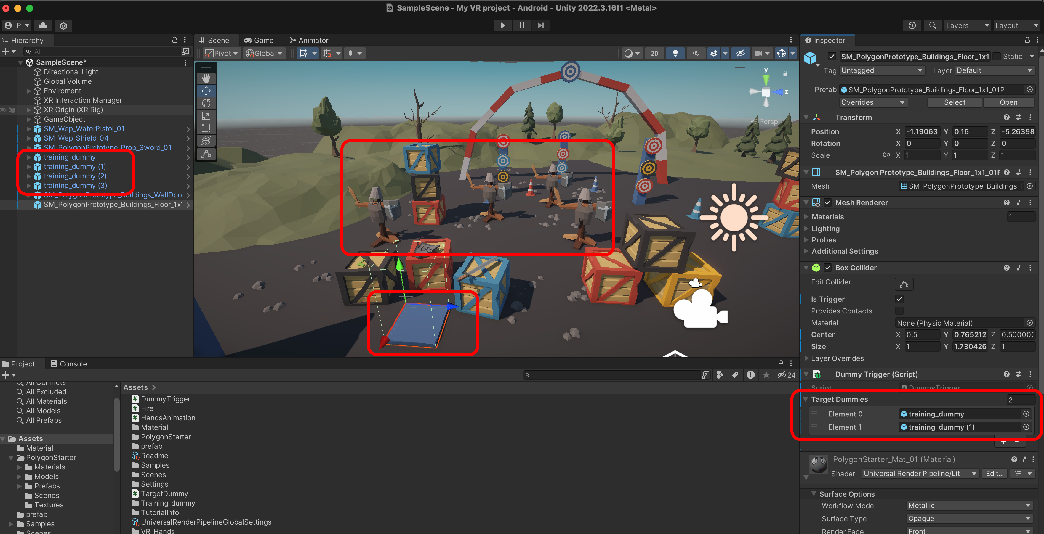Enable the Provides Contacts checkbox
Viewport: 1044px width, 534px height.
coord(899,311)
